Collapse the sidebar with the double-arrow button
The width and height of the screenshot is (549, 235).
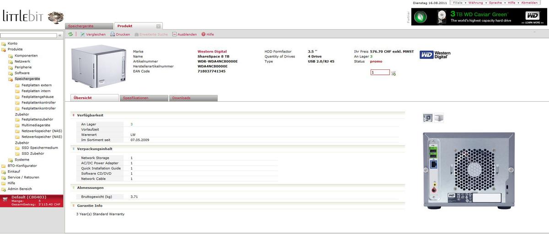[60, 35]
